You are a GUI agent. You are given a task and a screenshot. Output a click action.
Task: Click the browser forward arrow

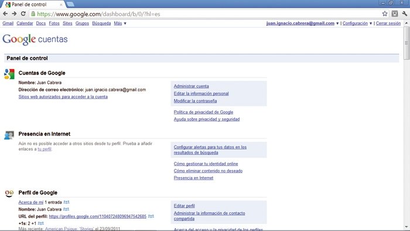[x=14, y=13]
